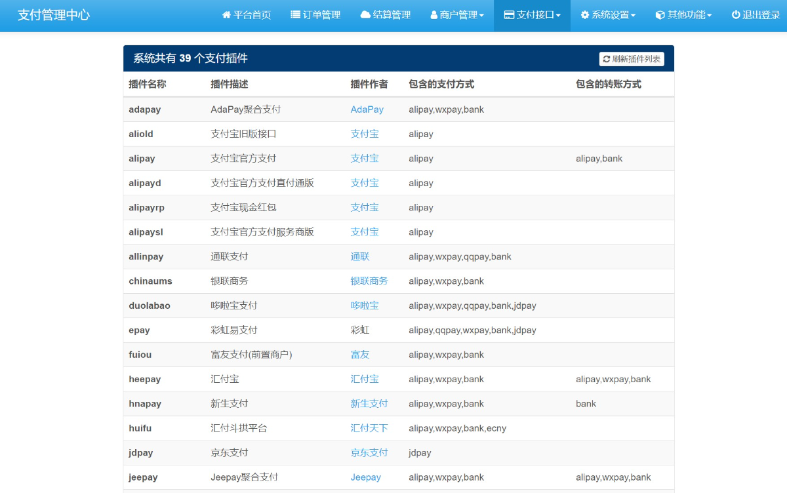Click the 系统共有 39 个支付插件 heading

tap(190, 58)
